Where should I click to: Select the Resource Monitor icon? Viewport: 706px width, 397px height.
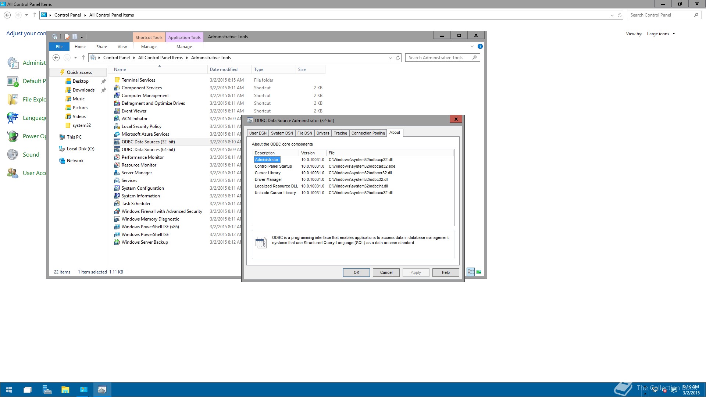point(117,165)
